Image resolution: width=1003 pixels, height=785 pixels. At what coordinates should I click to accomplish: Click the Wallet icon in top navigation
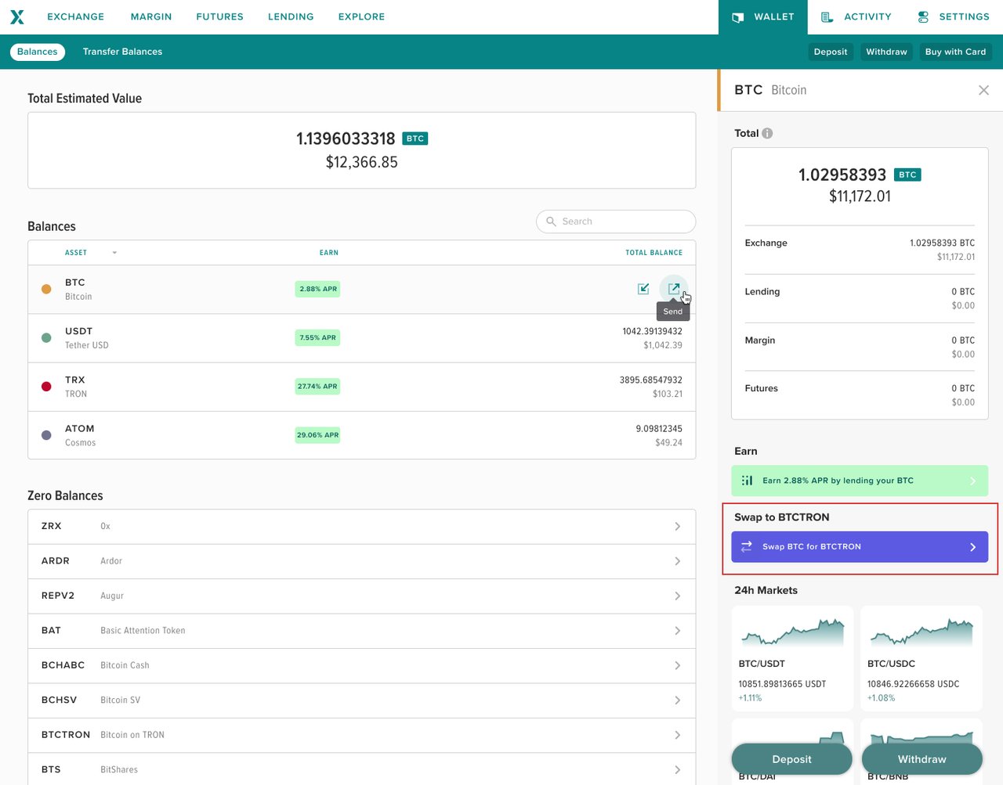(737, 17)
